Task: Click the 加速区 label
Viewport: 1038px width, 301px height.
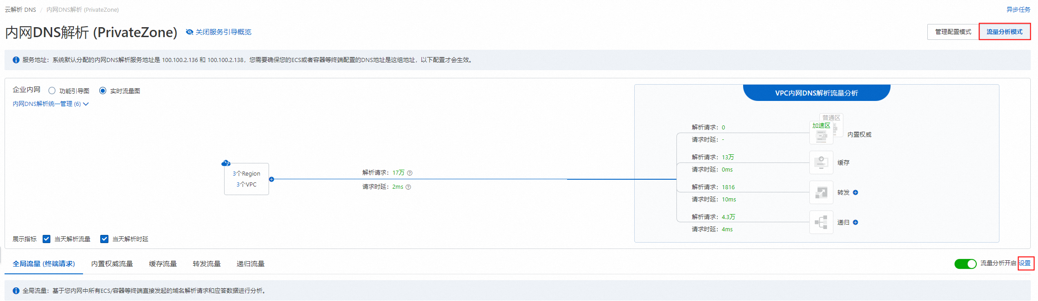Action: (821, 126)
